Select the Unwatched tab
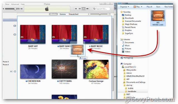The height and width of the screenshot is (104, 178). click(73, 14)
